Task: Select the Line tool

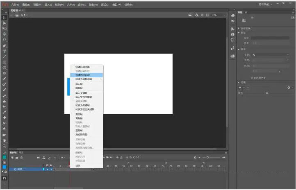Action: (5, 57)
